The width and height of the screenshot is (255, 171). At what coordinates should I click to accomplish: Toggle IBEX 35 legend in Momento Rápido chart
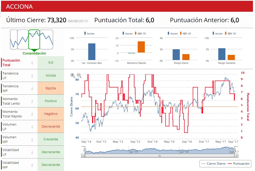(x=140, y=33)
